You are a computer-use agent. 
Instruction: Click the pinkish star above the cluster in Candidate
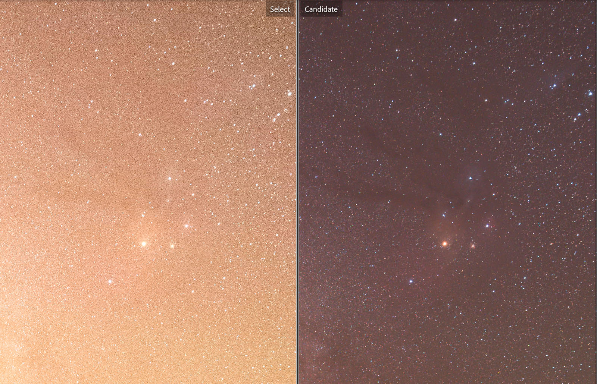click(487, 226)
